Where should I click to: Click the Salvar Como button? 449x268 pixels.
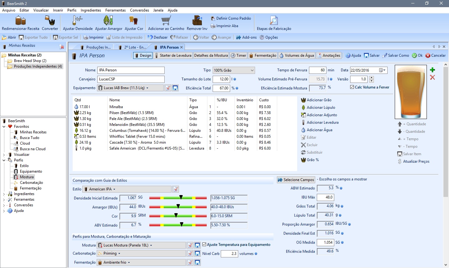[x=395, y=55]
